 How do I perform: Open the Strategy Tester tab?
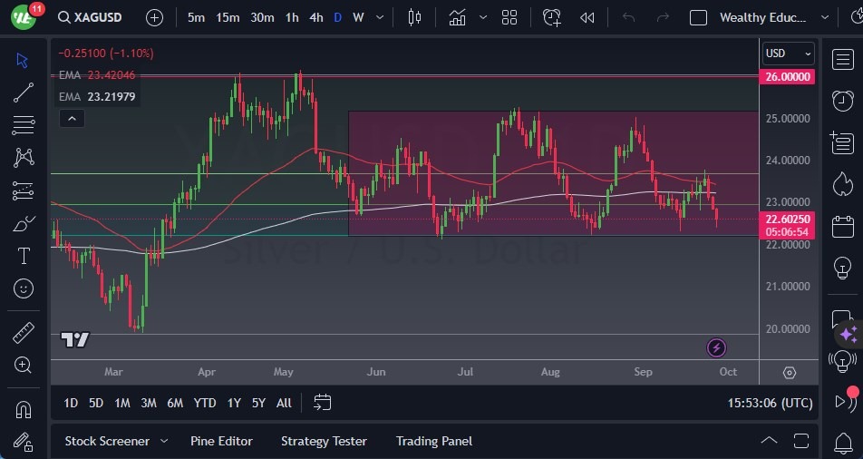(324, 441)
